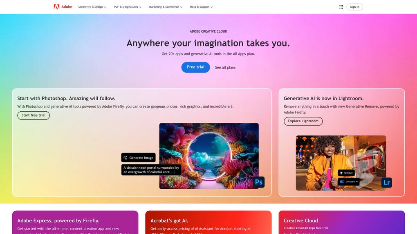
Task: Toggle the Generative AI switch
Action: tap(342, 182)
